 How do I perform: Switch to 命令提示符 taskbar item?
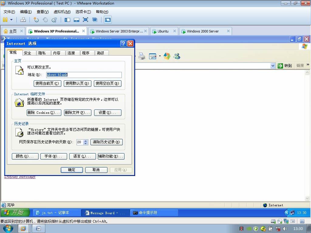[x=154, y=213]
